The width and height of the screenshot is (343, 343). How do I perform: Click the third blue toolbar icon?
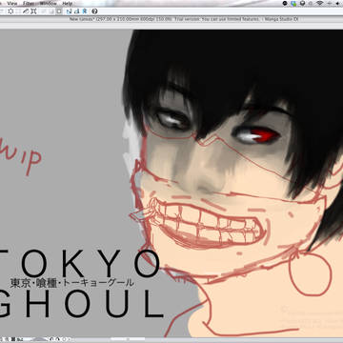85,11
